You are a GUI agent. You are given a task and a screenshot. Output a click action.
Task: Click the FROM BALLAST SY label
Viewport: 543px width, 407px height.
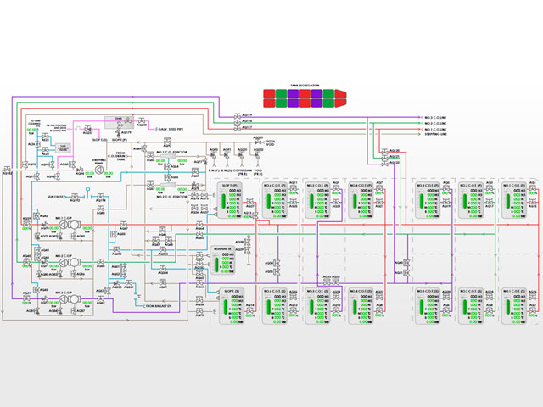click(x=159, y=306)
